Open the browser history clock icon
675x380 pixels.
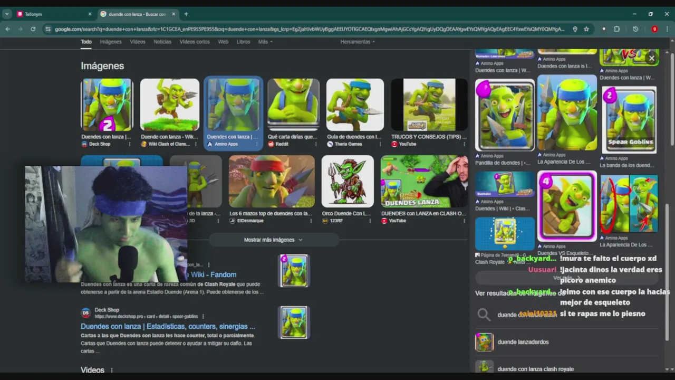tap(635, 29)
